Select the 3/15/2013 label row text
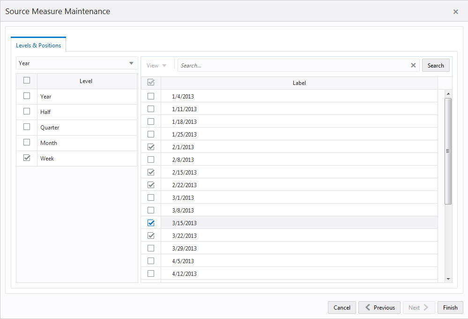 coord(184,223)
